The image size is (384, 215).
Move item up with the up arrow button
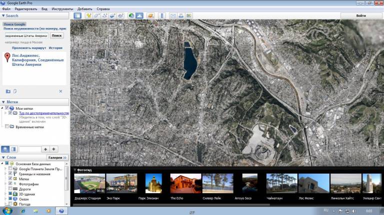pyautogui.click(x=45, y=149)
